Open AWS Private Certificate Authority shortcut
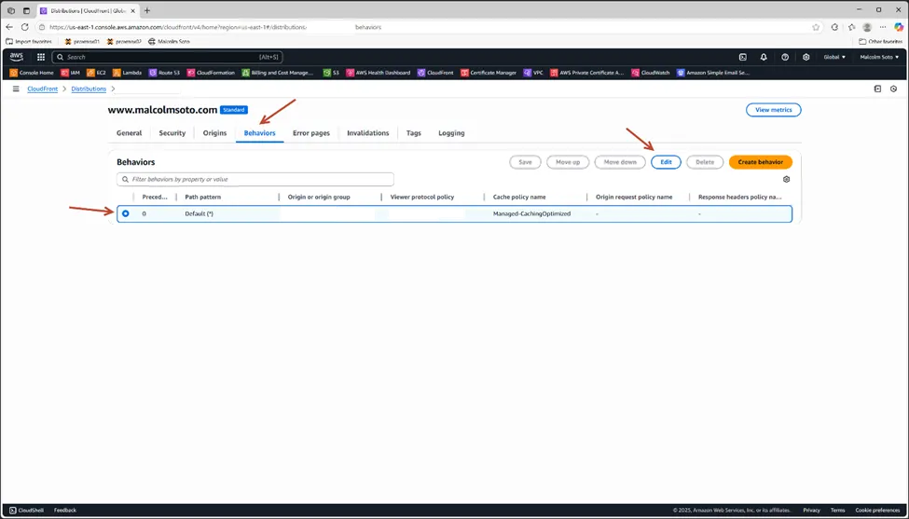This screenshot has height=519, width=909. pos(587,73)
